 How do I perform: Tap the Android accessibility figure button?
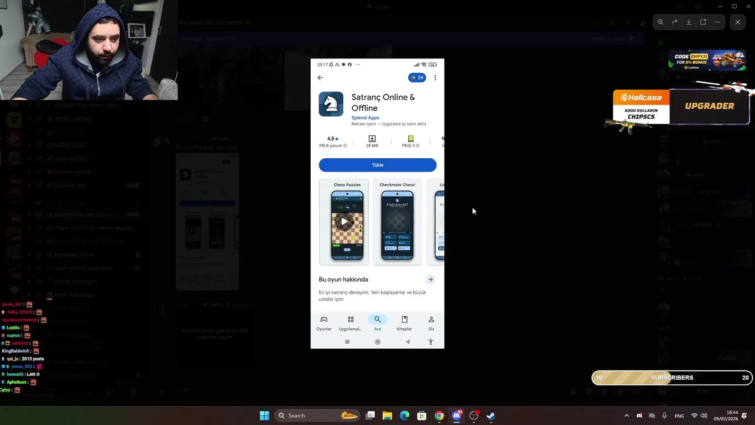coord(431,342)
